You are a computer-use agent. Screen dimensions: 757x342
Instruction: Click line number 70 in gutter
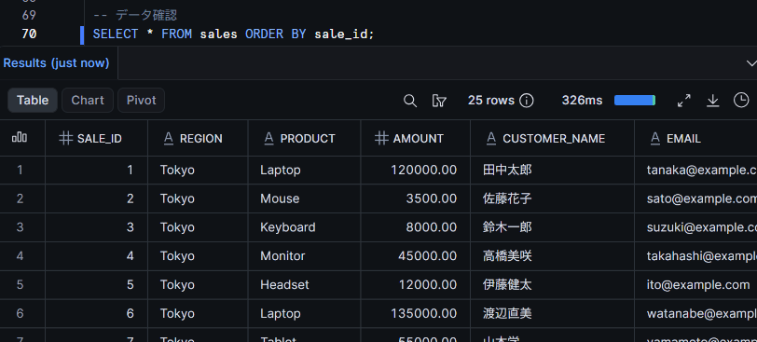coord(29,34)
